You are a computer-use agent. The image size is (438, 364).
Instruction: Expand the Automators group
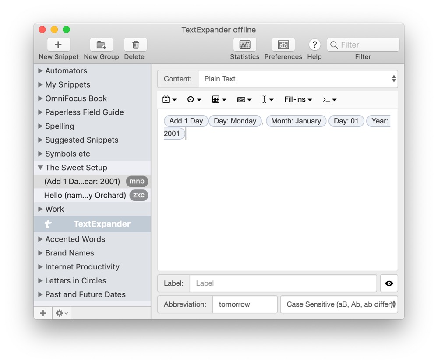tap(40, 71)
